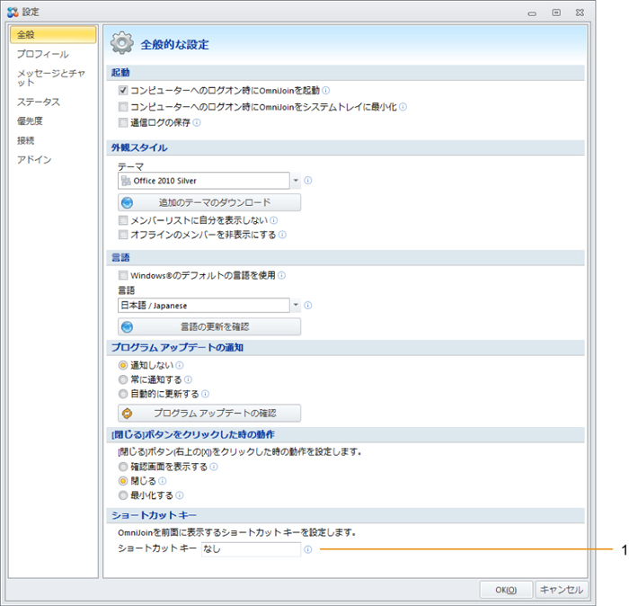
Task: Open アドイン settings page
Action: point(34,160)
